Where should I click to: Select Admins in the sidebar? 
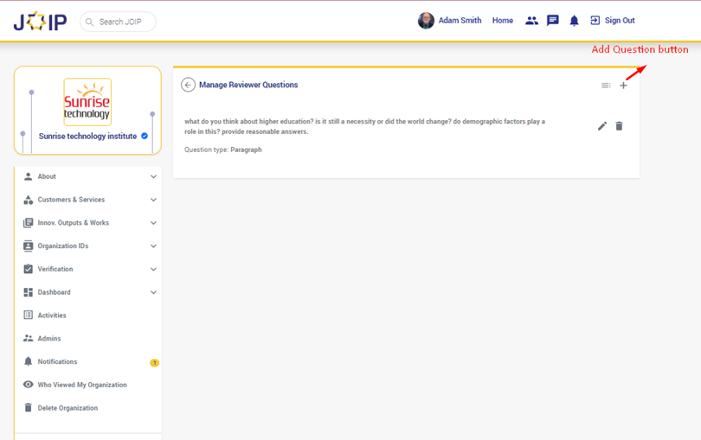click(x=49, y=339)
